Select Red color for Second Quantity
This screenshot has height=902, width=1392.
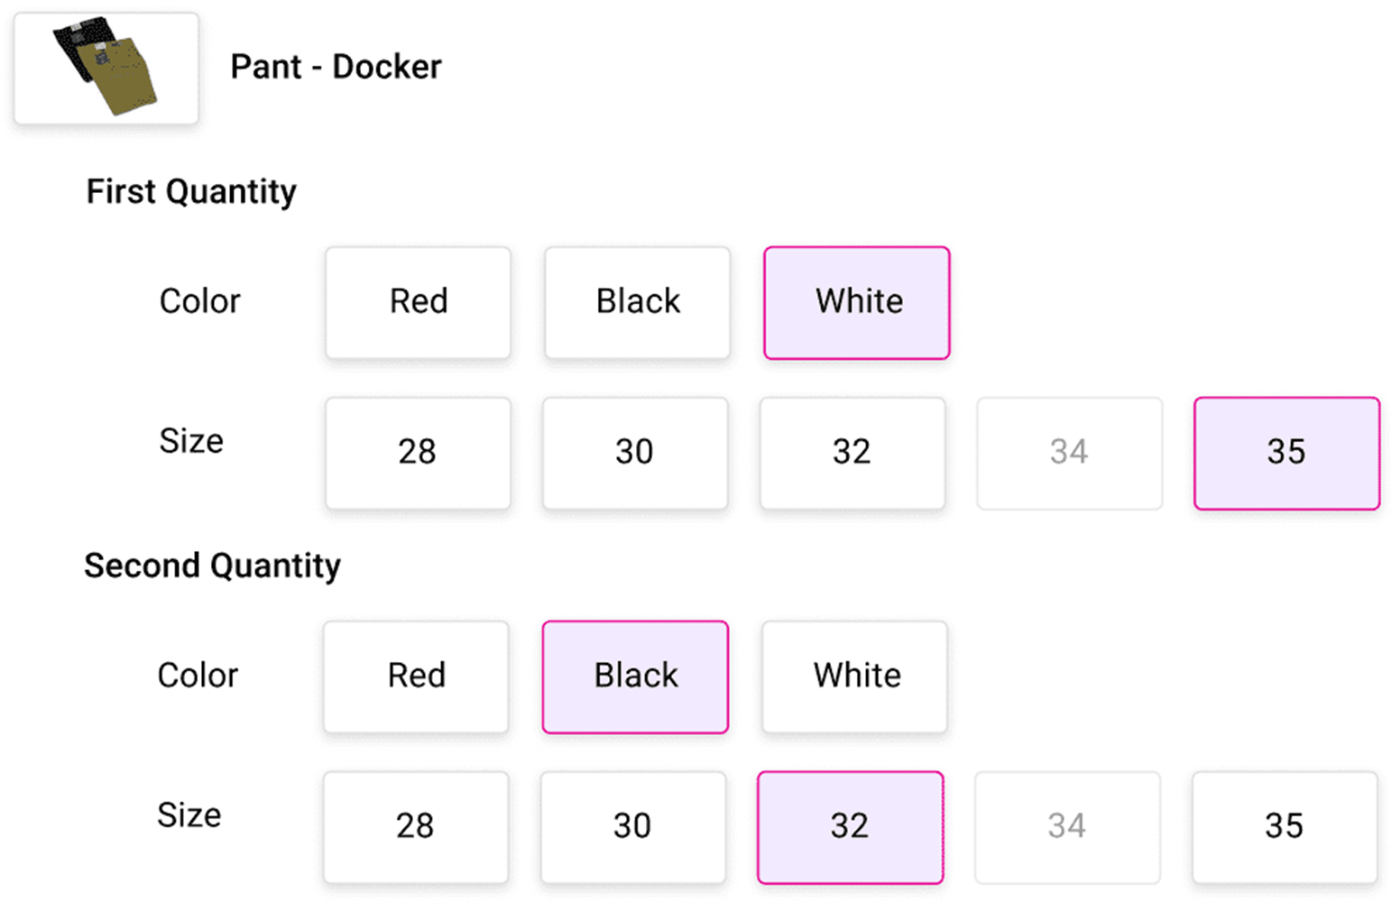pos(416,676)
